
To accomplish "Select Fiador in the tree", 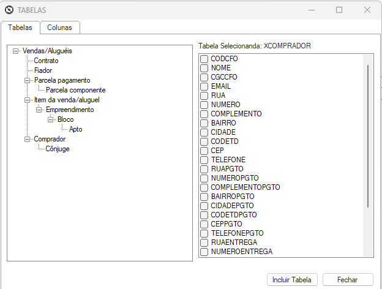I will tap(43, 70).
